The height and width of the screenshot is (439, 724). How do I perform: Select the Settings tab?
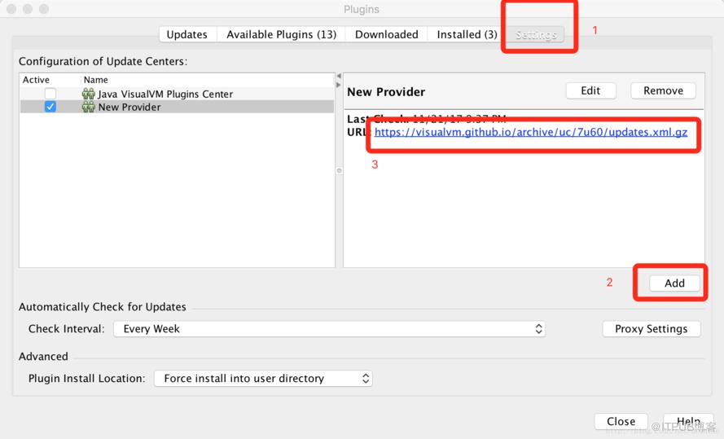[536, 35]
